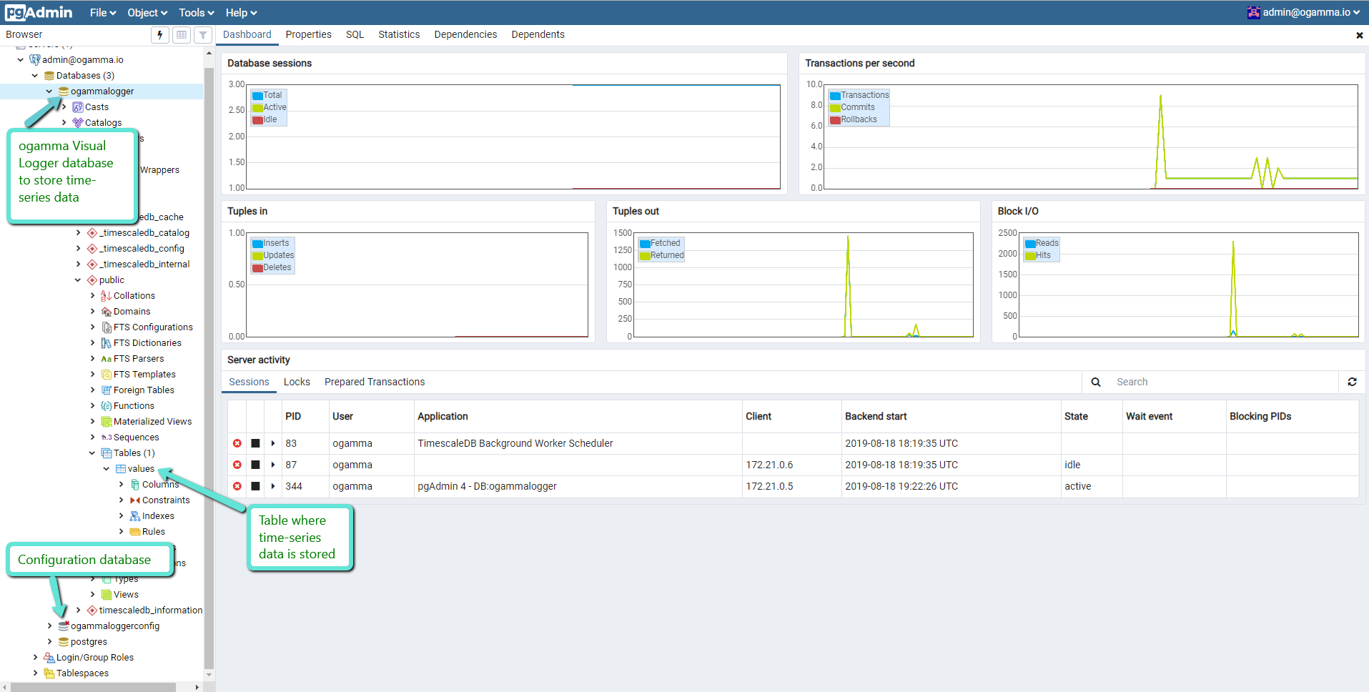Open the admin@ogamma.io user dropdown
Image resolution: width=1369 pixels, height=692 pixels.
coord(1304,12)
